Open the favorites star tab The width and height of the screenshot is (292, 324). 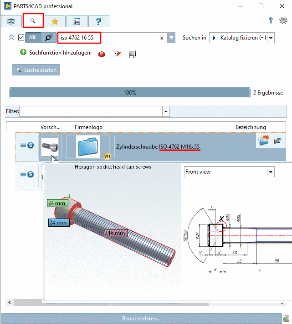pos(55,21)
